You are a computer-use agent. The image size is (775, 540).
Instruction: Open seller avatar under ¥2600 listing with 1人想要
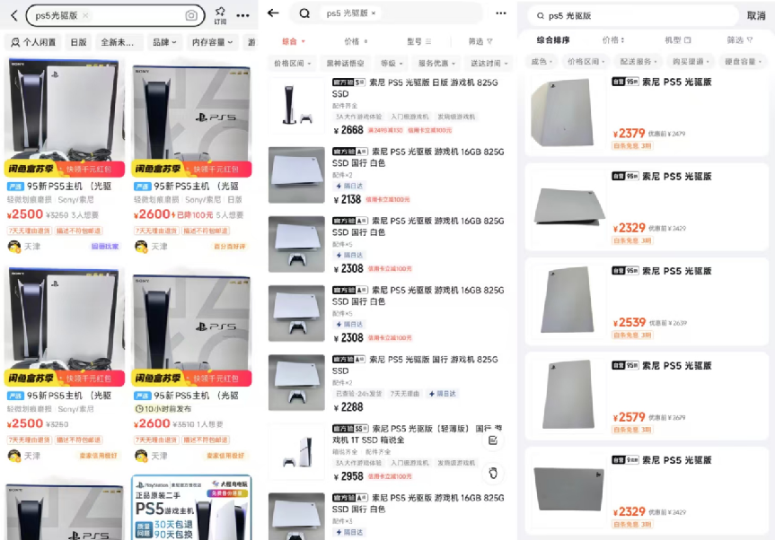click(141, 456)
